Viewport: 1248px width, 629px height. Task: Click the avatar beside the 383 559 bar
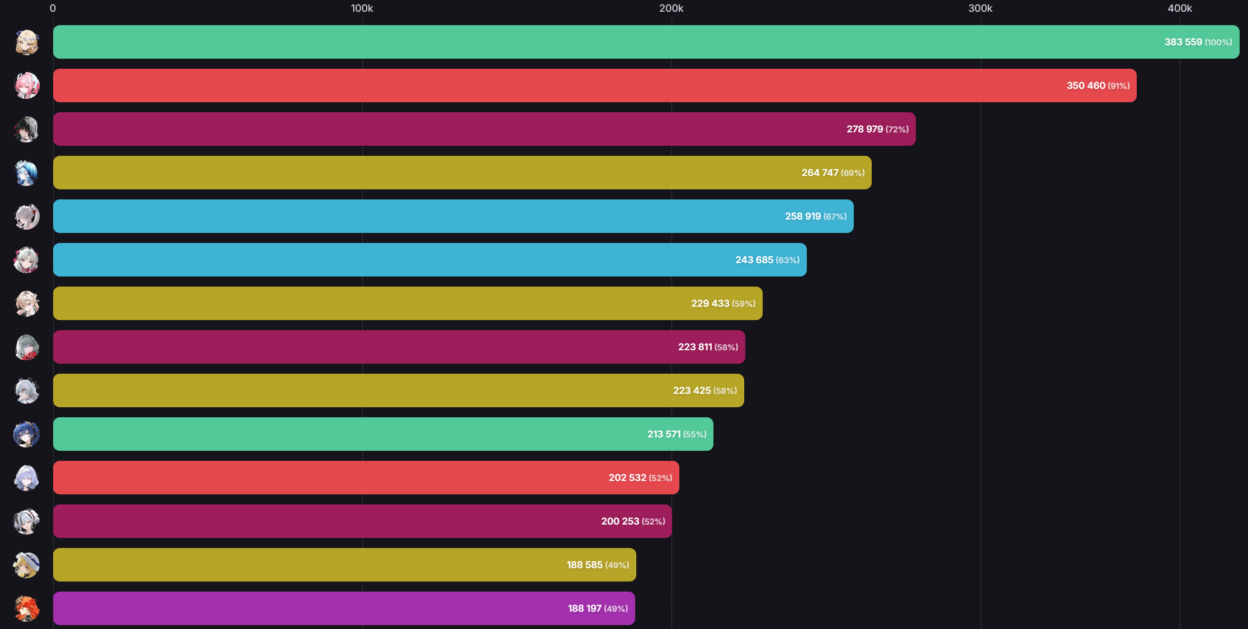[26, 42]
